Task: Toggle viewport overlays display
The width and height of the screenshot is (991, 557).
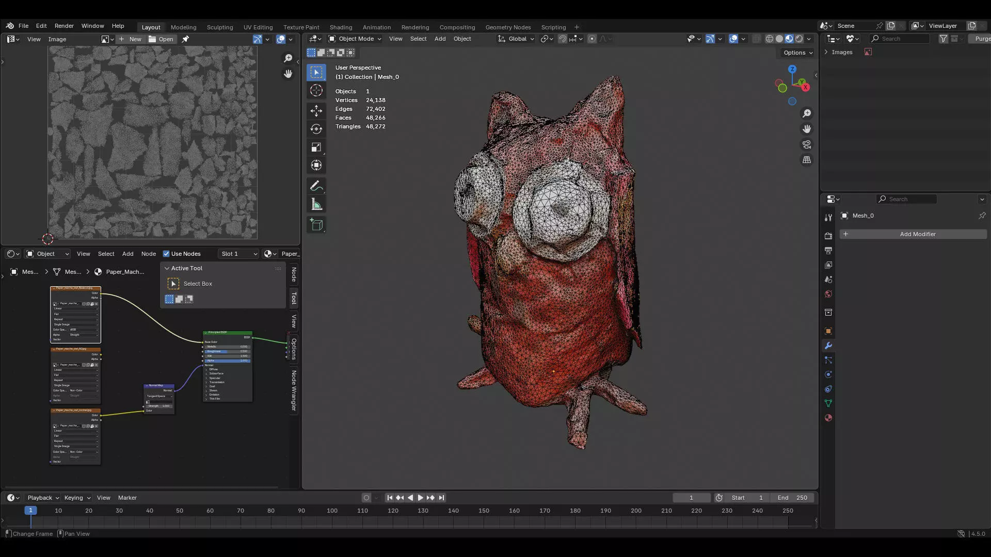Action: [733, 39]
